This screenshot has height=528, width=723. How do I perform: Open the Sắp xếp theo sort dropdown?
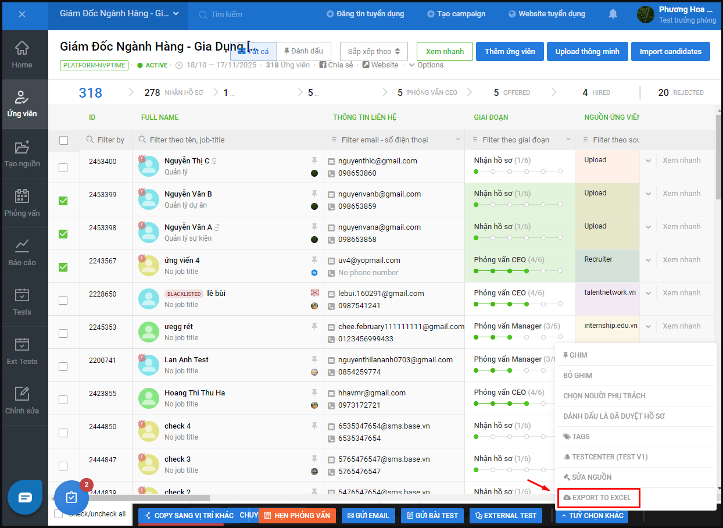[374, 52]
